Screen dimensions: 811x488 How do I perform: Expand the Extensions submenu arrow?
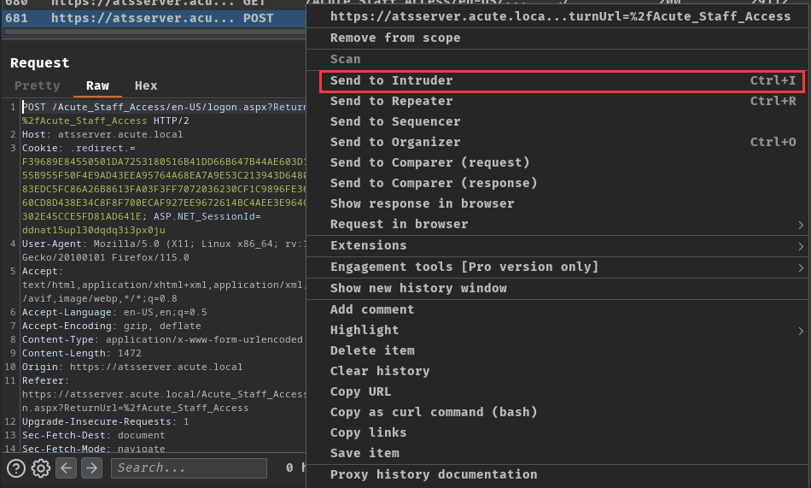[801, 247]
